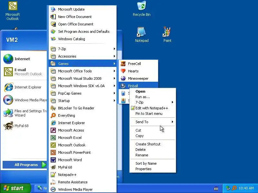Click pinned Internet Explorer icon in Start menu
The height and width of the screenshot is (193, 258).
[x=8, y=87]
